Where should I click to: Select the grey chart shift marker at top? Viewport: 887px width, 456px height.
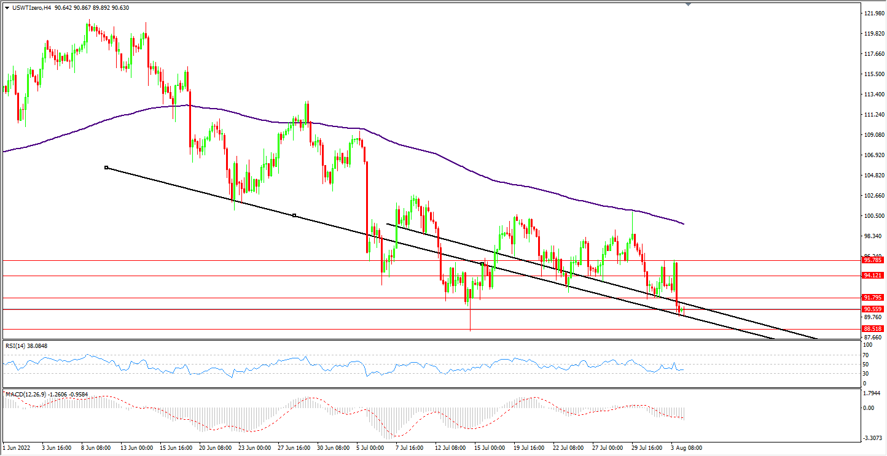pos(688,4)
